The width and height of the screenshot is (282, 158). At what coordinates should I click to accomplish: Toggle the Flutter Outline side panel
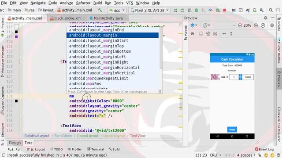pos(279,50)
